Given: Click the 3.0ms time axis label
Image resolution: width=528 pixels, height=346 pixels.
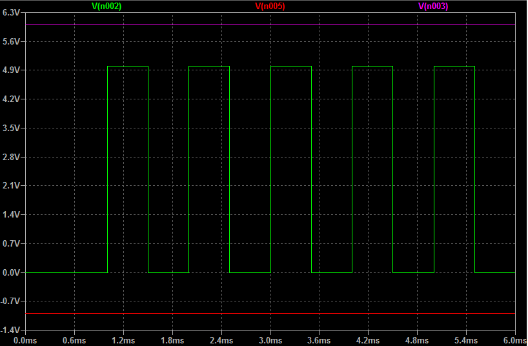Looking at the screenshot, I should click(x=270, y=340).
